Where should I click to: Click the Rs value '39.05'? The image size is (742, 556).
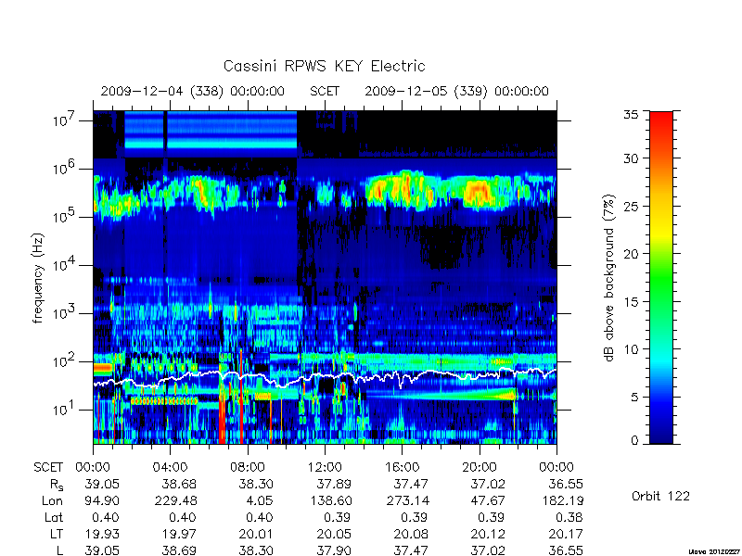(102, 485)
